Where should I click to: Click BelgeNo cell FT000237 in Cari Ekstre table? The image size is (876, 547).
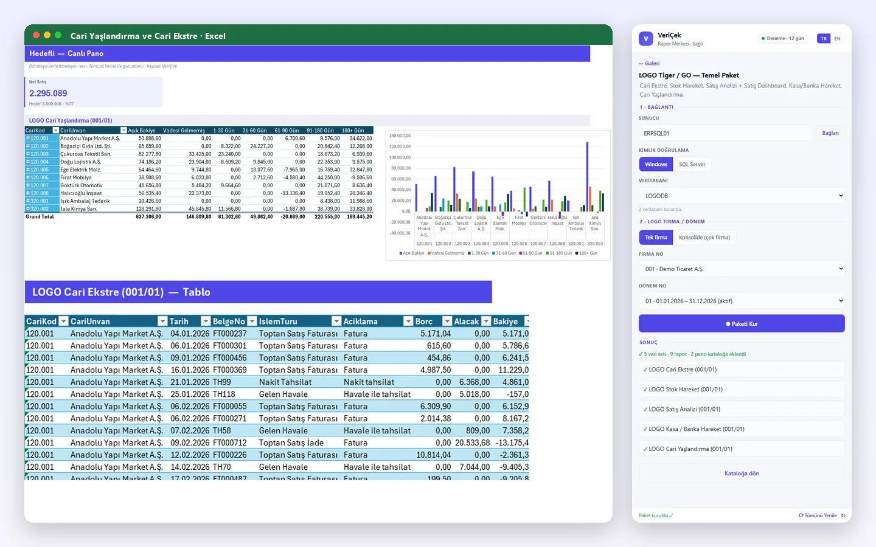tap(230, 334)
